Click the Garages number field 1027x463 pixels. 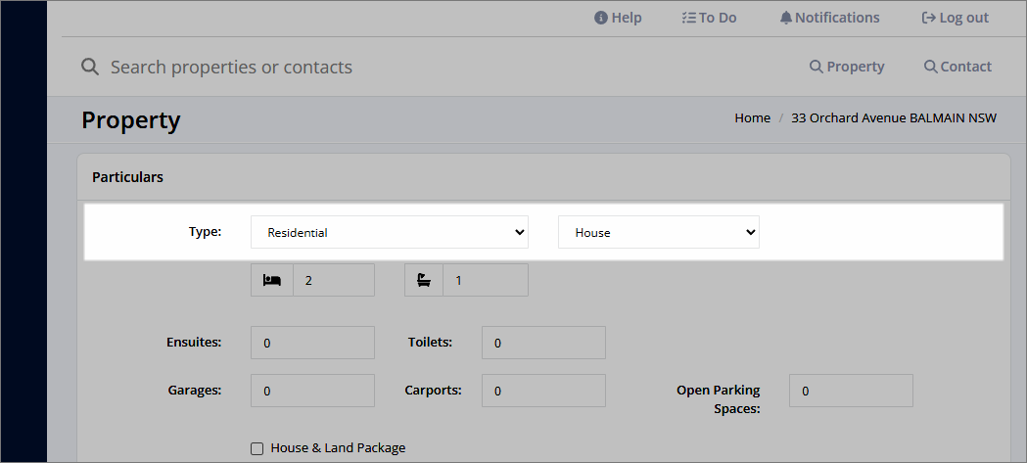coord(312,391)
